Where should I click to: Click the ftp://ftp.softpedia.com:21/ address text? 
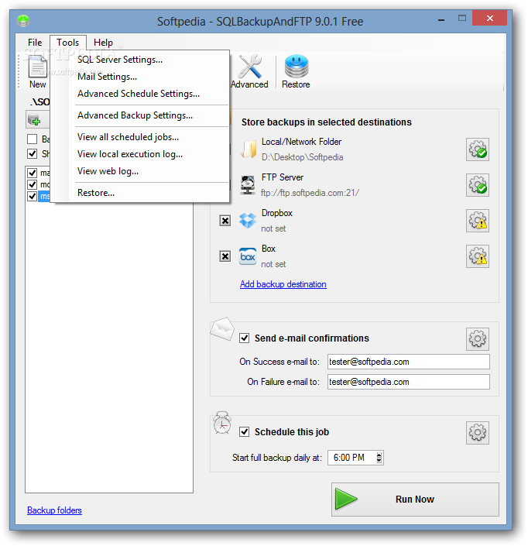pyautogui.click(x=310, y=193)
